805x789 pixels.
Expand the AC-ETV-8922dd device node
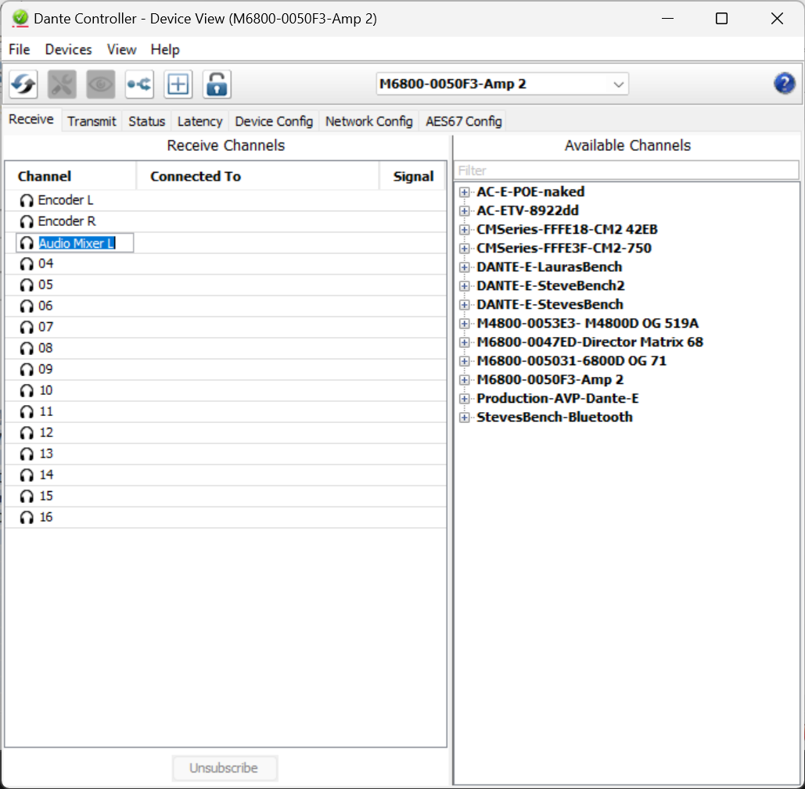tap(465, 211)
